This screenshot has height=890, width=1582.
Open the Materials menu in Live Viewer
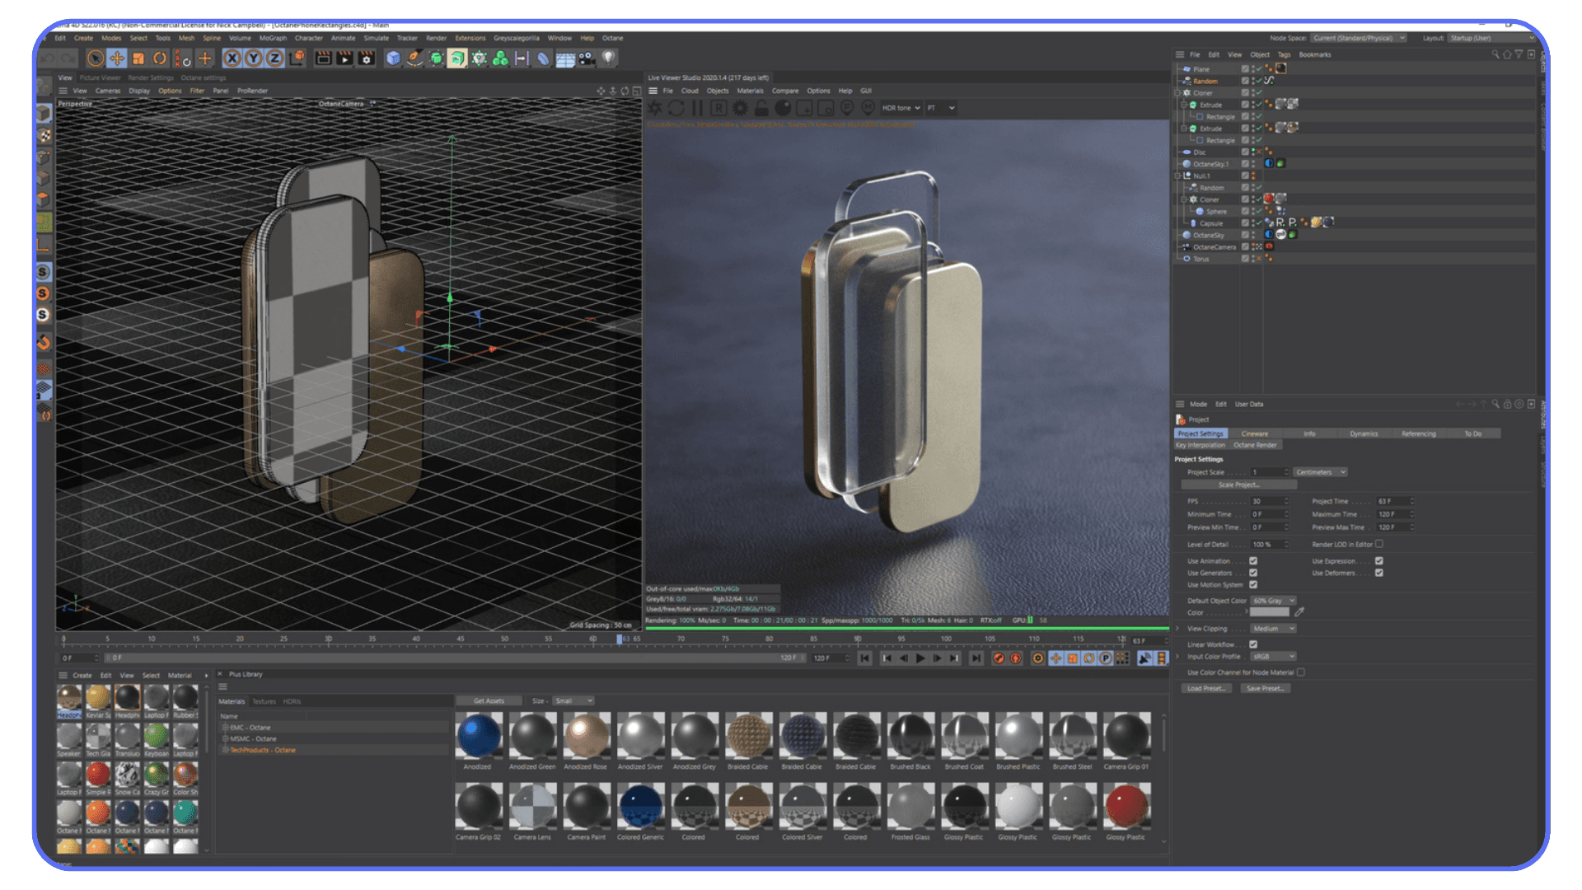coord(750,91)
